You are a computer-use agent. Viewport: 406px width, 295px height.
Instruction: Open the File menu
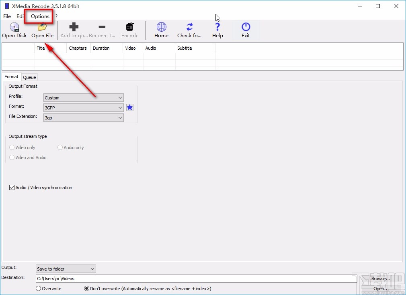click(7, 16)
